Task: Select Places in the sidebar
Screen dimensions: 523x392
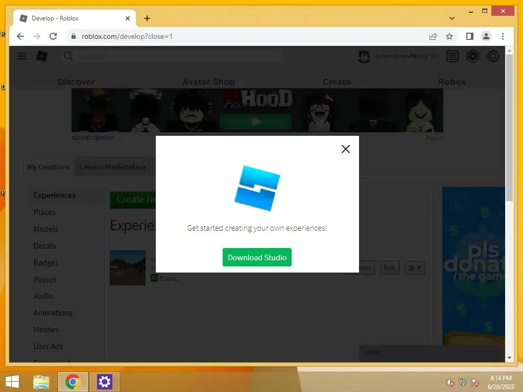Action: [x=44, y=212]
